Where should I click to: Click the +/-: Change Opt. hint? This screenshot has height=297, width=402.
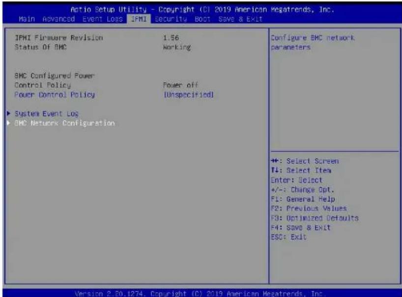click(x=303, y=190)
